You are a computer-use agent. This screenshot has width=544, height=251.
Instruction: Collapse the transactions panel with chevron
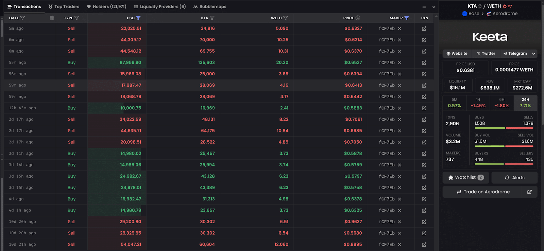(434, 7)
